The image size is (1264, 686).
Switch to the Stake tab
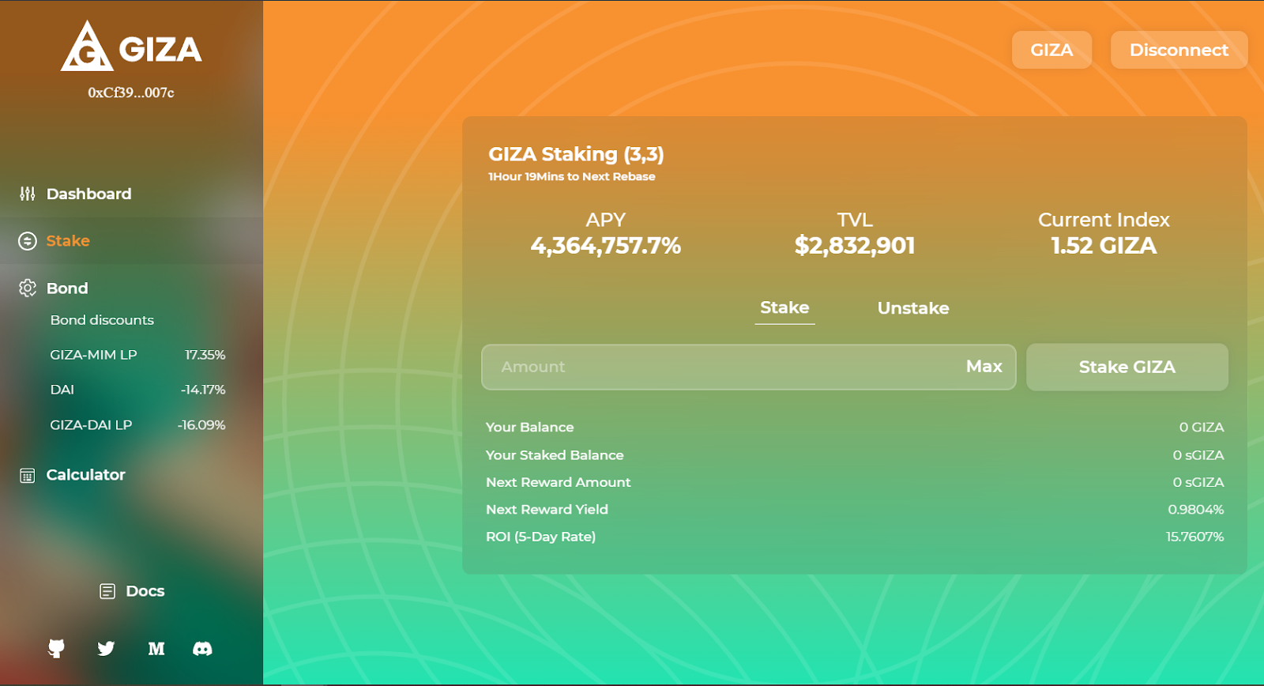point(784,307)
